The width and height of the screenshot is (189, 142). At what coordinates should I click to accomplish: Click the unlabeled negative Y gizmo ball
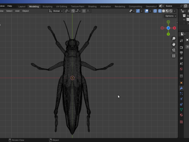pyautogui.click(x=168, y=22)
